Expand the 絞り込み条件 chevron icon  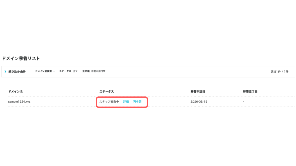(5, 71)
